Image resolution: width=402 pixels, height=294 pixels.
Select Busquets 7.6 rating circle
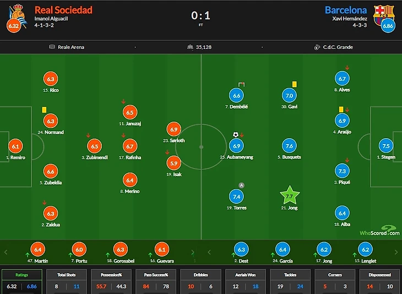pos(289,146)
